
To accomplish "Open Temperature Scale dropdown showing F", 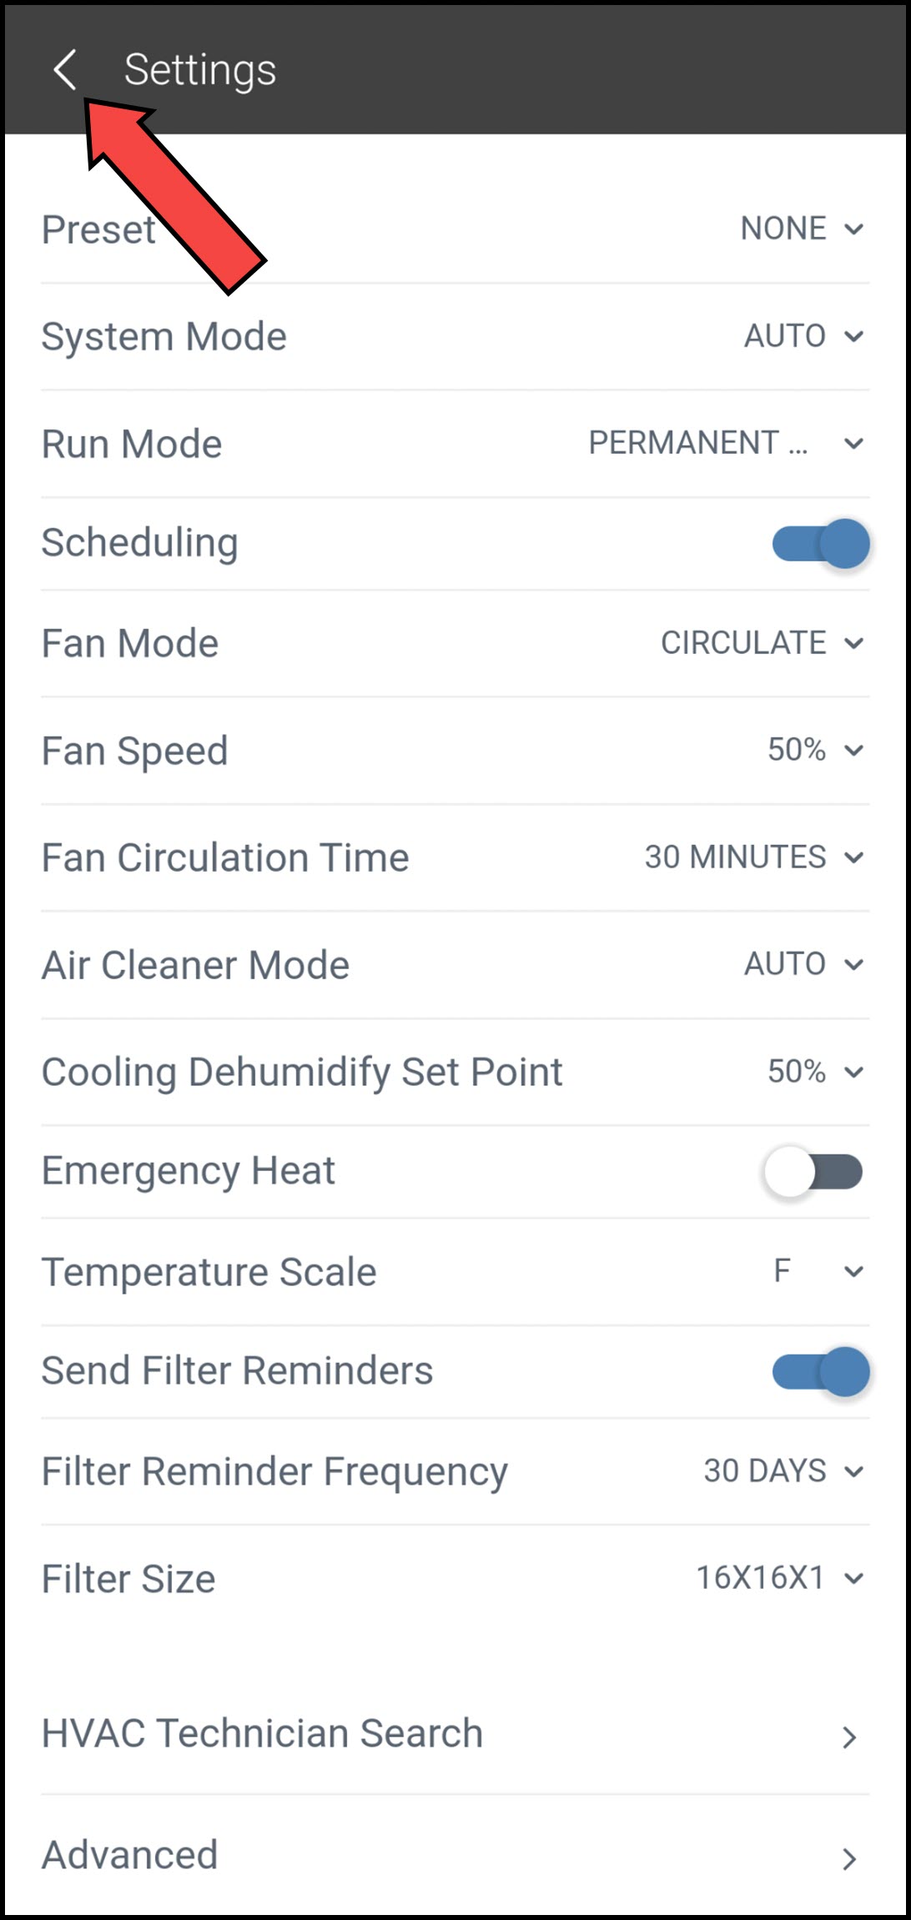I will tap(818, 1272).
